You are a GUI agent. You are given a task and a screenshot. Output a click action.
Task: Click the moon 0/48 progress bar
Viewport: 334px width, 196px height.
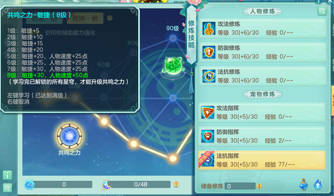pyautogui.click(x=141, y=184)
